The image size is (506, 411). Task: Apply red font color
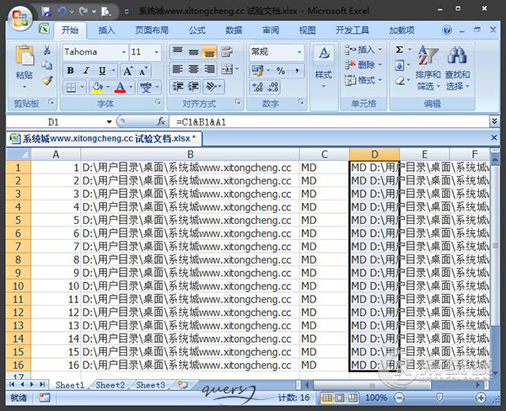(120, 88)
